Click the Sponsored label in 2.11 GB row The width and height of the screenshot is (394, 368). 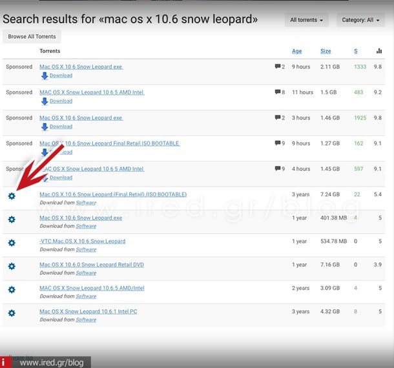pyautogui.click(x=19, y=66)
